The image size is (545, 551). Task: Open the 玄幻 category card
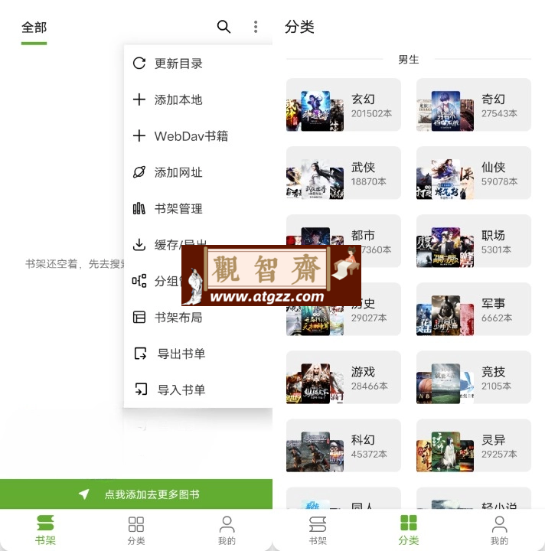(344, 105)
